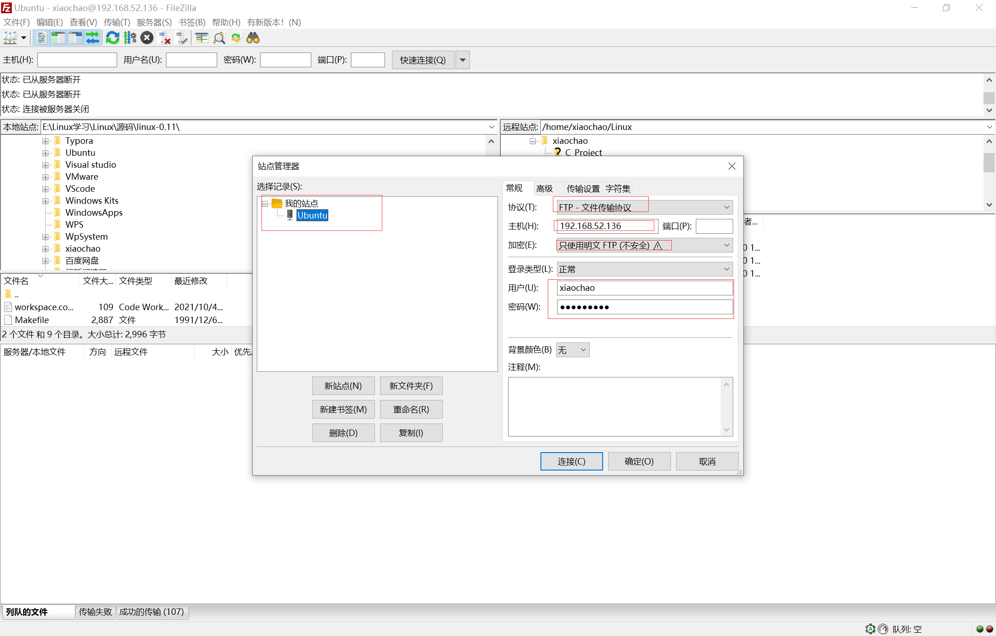Open the encryption type dropdown
This screenshot has height=636, width=996.
pyautogui.click(x=644, y=245)
